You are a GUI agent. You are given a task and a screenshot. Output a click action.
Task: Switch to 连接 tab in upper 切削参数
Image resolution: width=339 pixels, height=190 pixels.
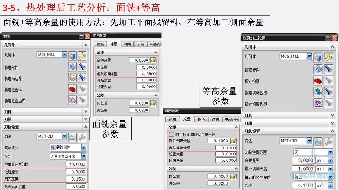(x=141, y=44)
